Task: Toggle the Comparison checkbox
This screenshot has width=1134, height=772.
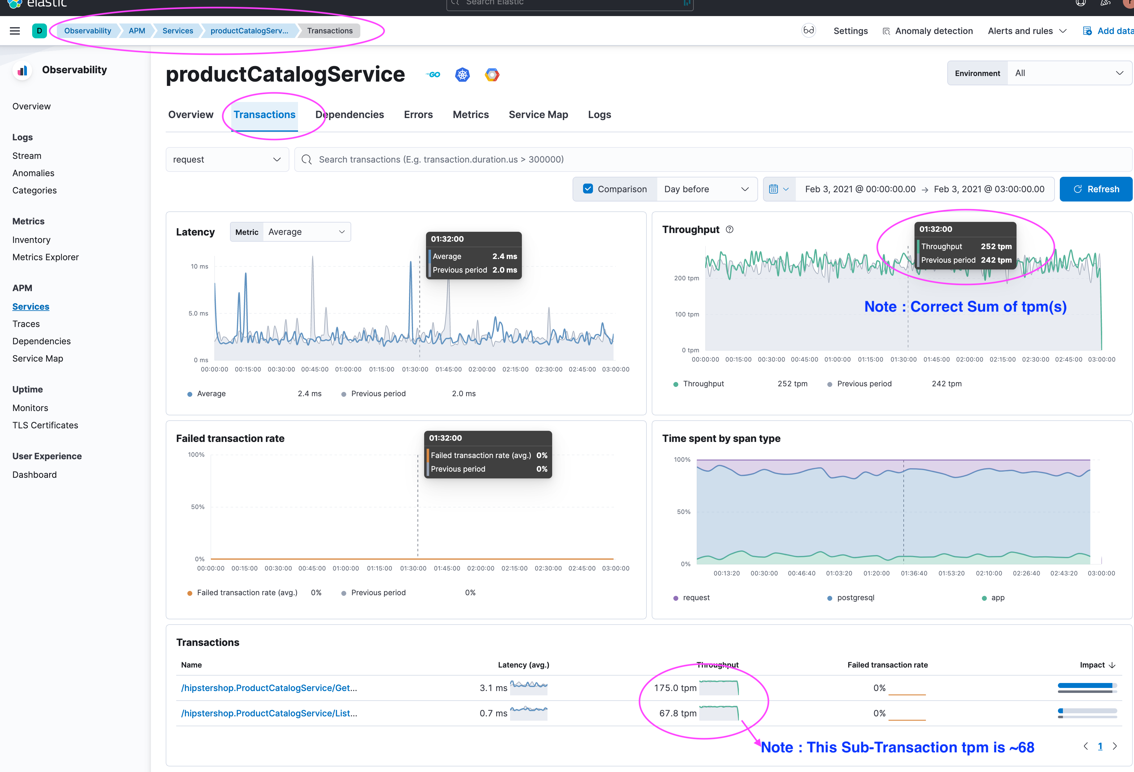Action: pos(588,189)
